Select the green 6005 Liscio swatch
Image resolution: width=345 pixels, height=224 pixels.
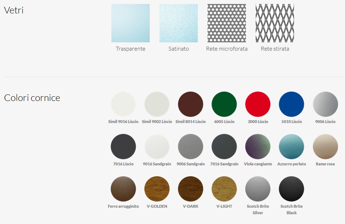pos(224,104)
